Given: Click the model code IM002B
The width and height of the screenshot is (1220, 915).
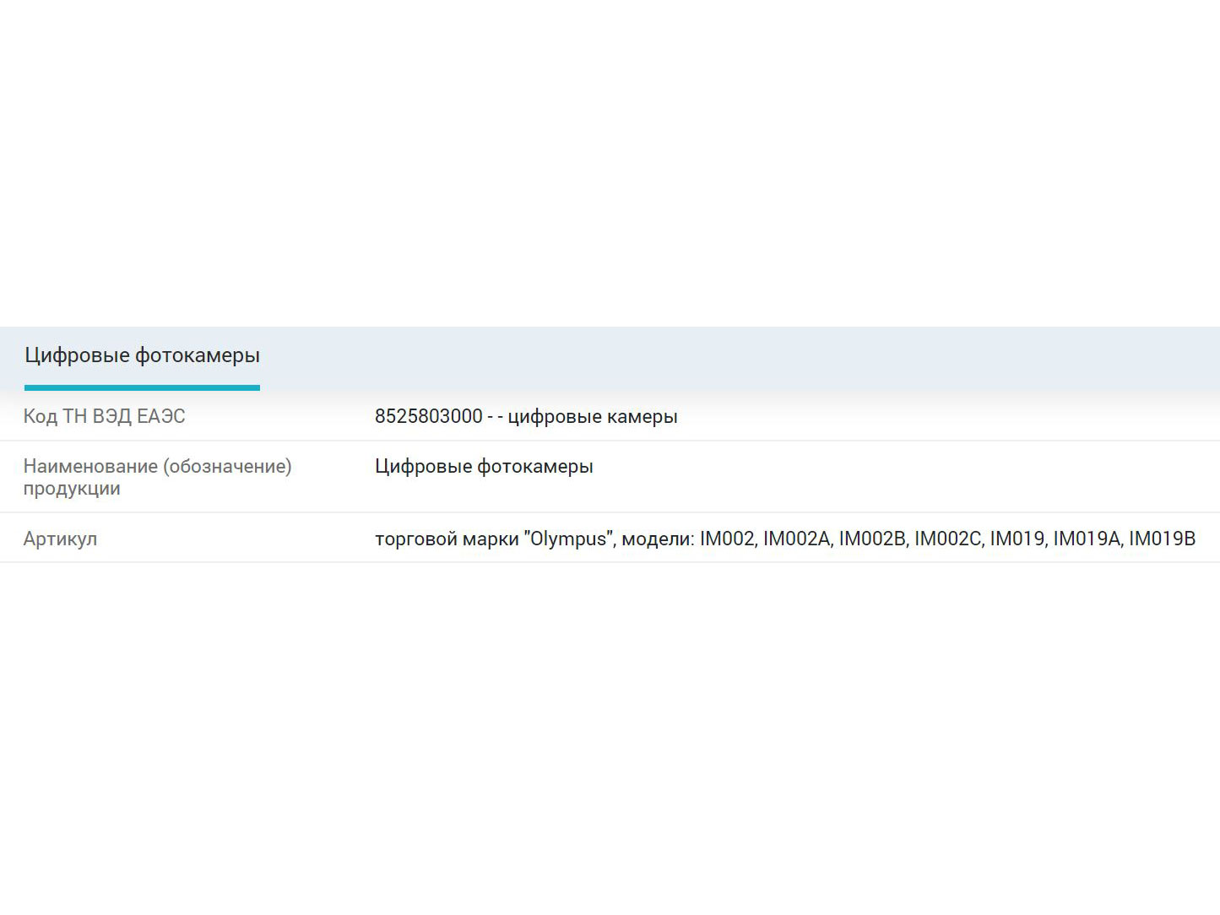Looking at the screenshot, I should click(872, 539).
